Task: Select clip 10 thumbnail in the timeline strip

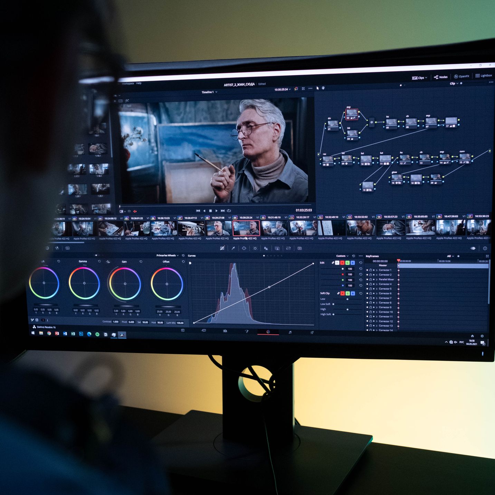Action: coord(274,228)
